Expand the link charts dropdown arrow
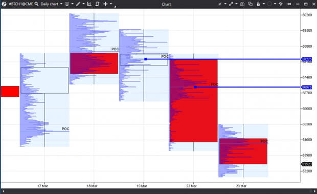The width and height of the screenshot is (317, 194). (236, 4)
